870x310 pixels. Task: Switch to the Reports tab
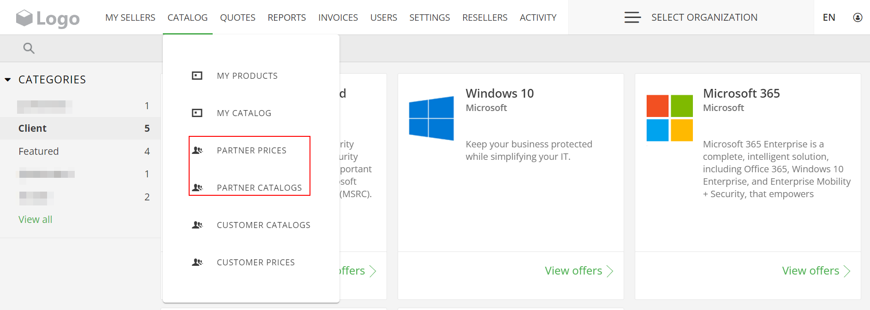[286, 18]
